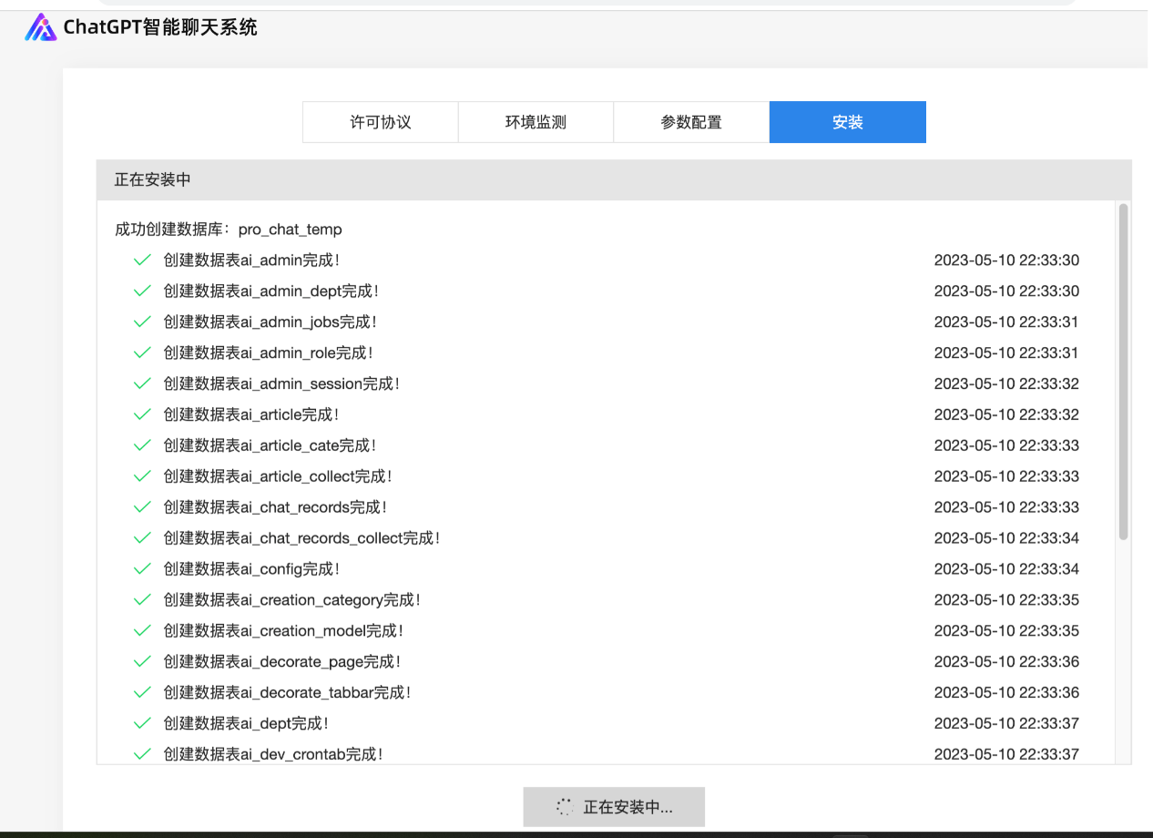
Task: Open the 环境监测 step tab
Action: point(536,122)
